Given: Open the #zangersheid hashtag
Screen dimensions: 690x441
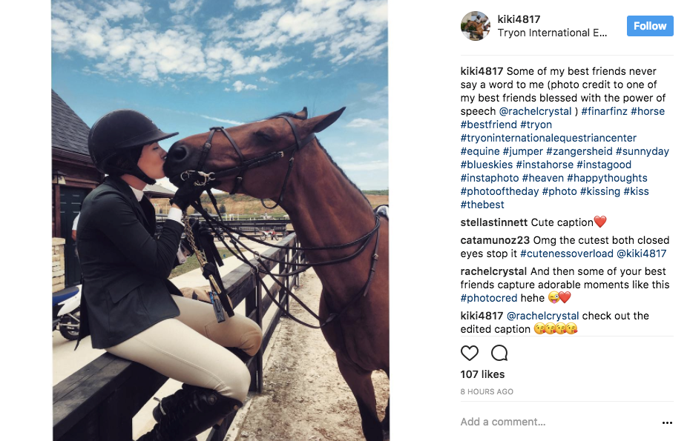Looking at the screenshot, I should 579,151.
